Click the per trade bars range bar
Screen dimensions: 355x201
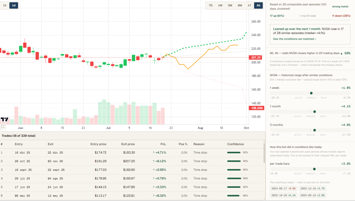(310, 169)
